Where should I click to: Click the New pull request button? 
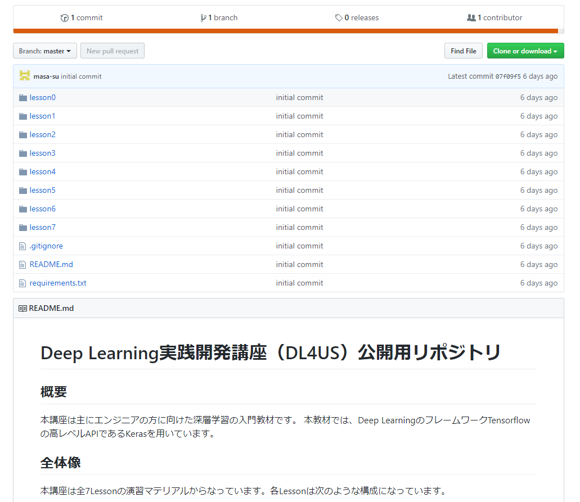click(112, 51)
